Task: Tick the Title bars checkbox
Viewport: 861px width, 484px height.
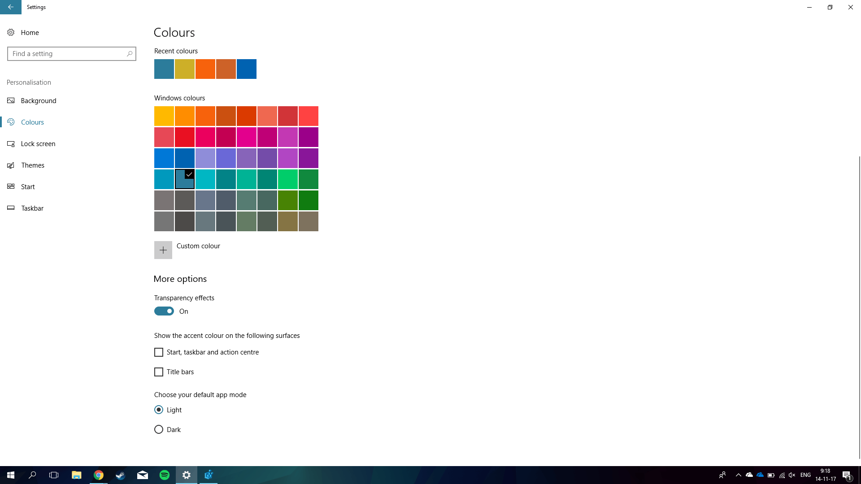Action: pyautogui.click(x=159, y=372)
